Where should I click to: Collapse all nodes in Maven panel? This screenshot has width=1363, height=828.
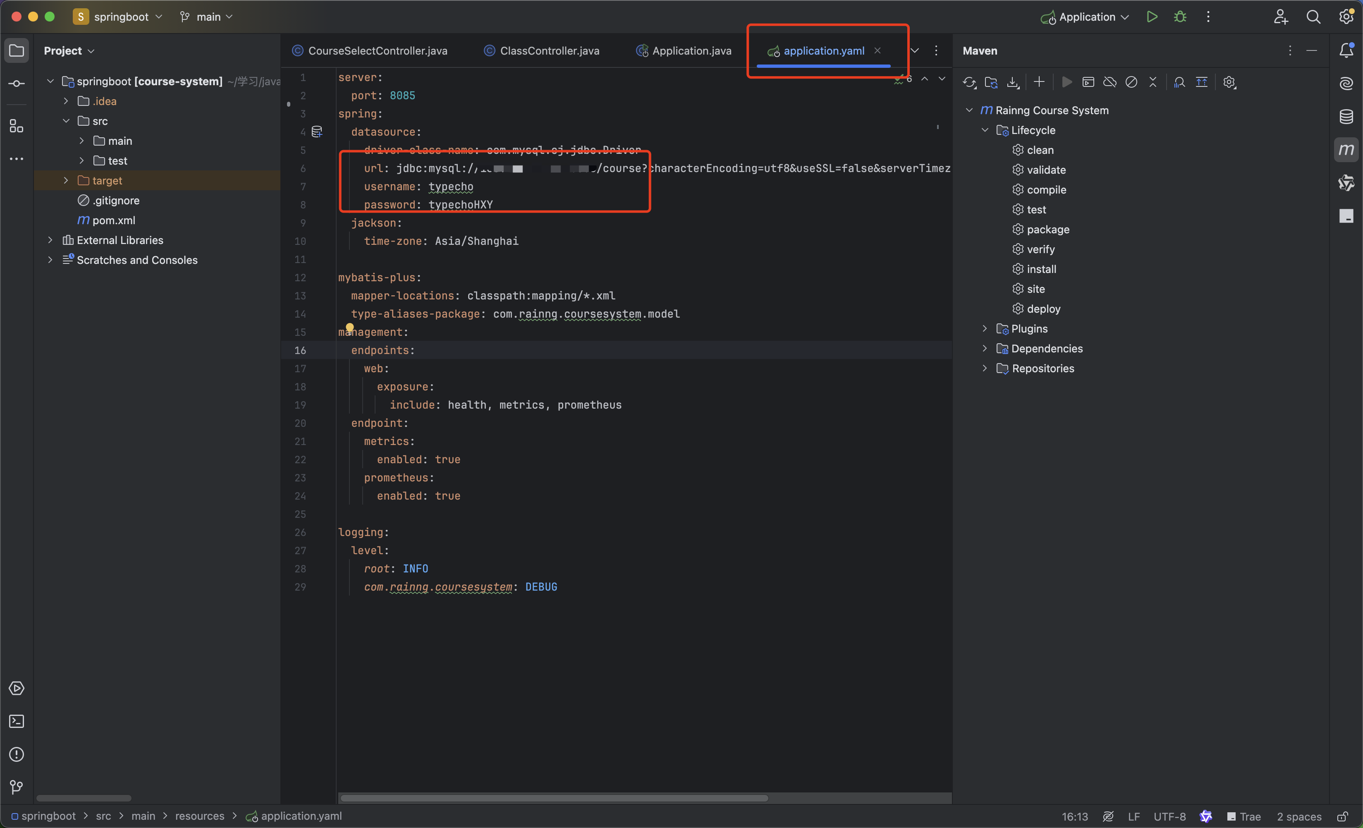pyautogui.click(x=1153, y=82)
